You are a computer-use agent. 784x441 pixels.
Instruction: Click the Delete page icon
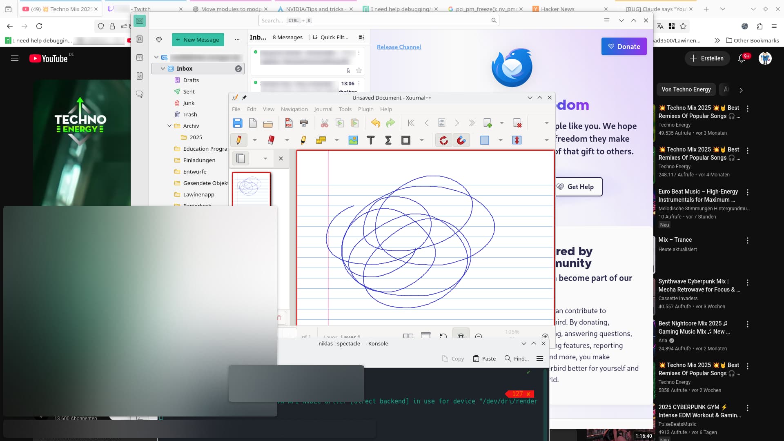(x=517, y=123)
